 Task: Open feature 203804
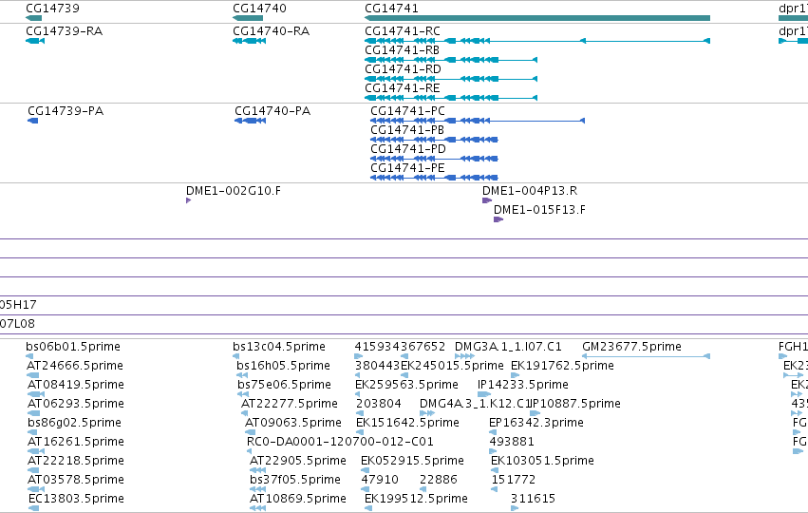click(379, 404)
